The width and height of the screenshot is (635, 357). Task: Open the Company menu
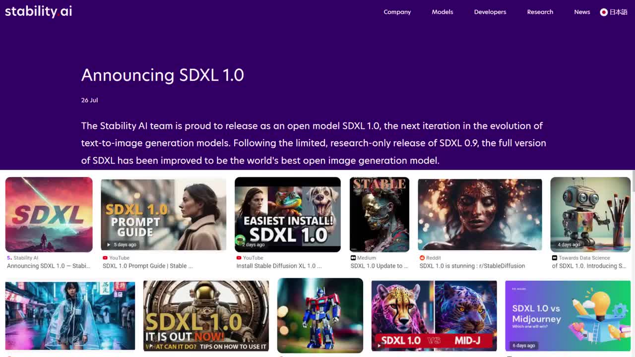point(397,12)
